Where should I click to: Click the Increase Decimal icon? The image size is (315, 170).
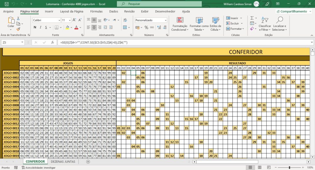[159, 27]
